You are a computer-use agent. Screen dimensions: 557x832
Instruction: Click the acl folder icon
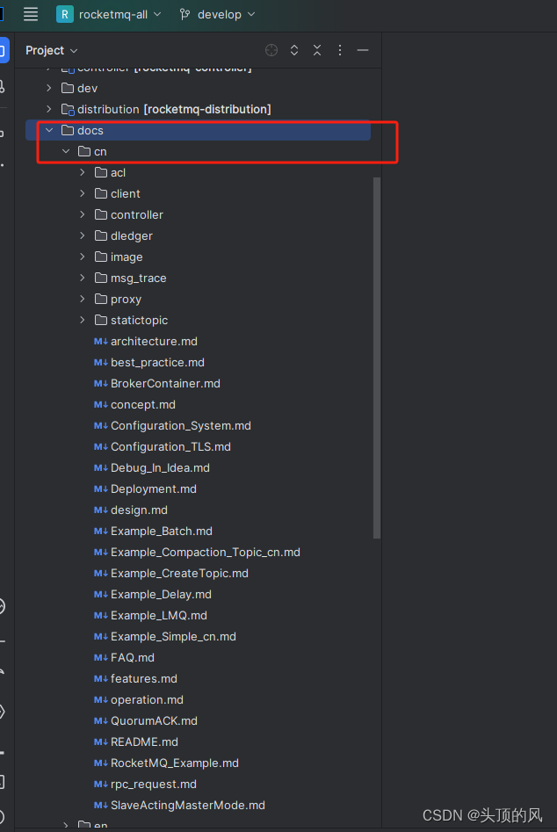tap(101, 172)
